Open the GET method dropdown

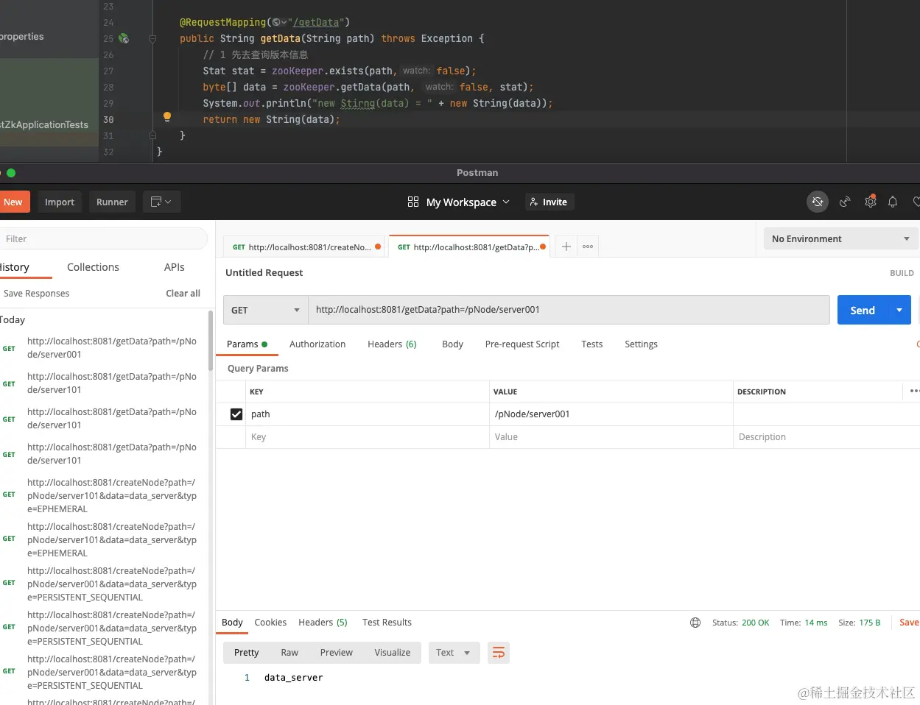tap(266, 310)
